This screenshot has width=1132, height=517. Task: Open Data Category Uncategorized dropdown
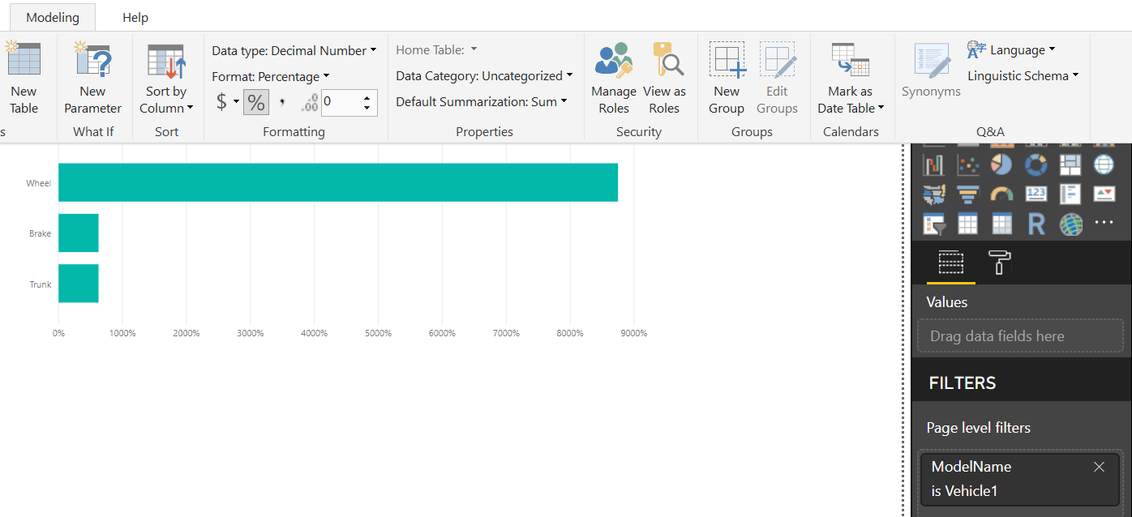pos(484,76)
